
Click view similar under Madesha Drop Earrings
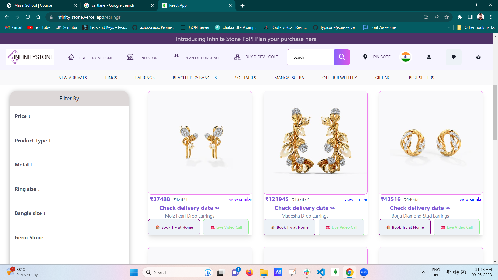click(356, 199)
